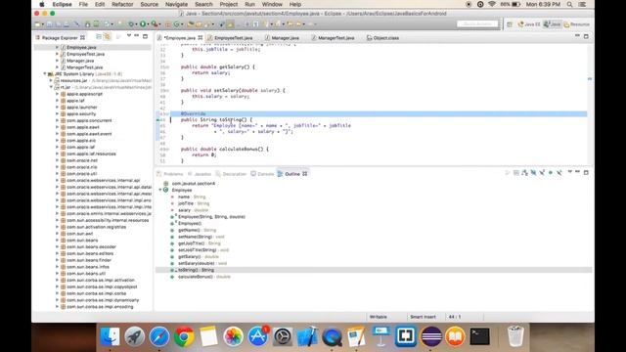
Task: Open the Refactor menu
Action: click(x=122, y=4)
